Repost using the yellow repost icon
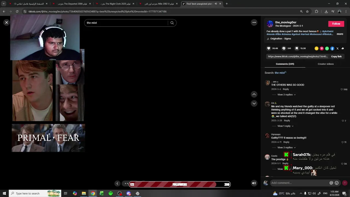The width and height of the screenshot is (350, 197). 316,48
